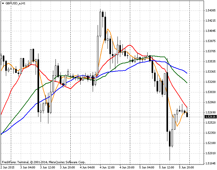The width and height of the screenshot is (217, 170).
Task: Click price scale value 1.52350
Action: click(210, 133)
